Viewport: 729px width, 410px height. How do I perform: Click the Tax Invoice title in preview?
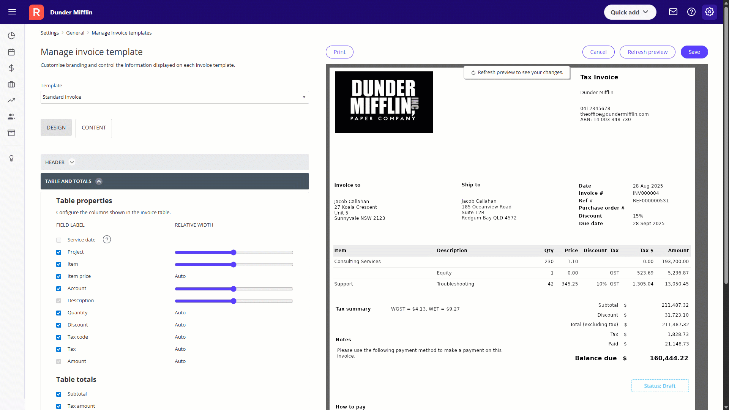click(599, 77)
